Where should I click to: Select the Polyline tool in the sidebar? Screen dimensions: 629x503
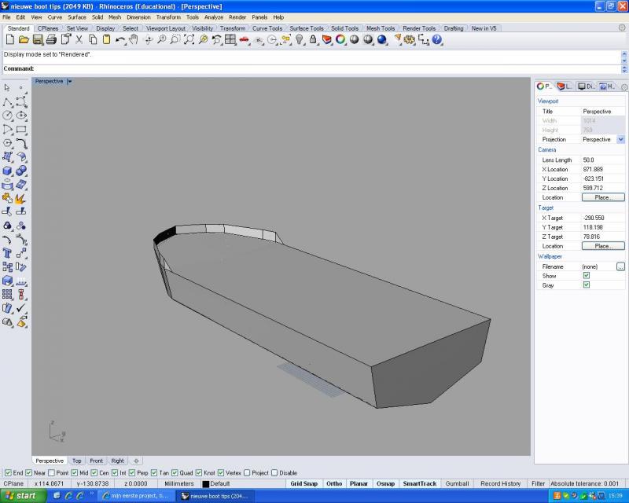tap(7, 102)
